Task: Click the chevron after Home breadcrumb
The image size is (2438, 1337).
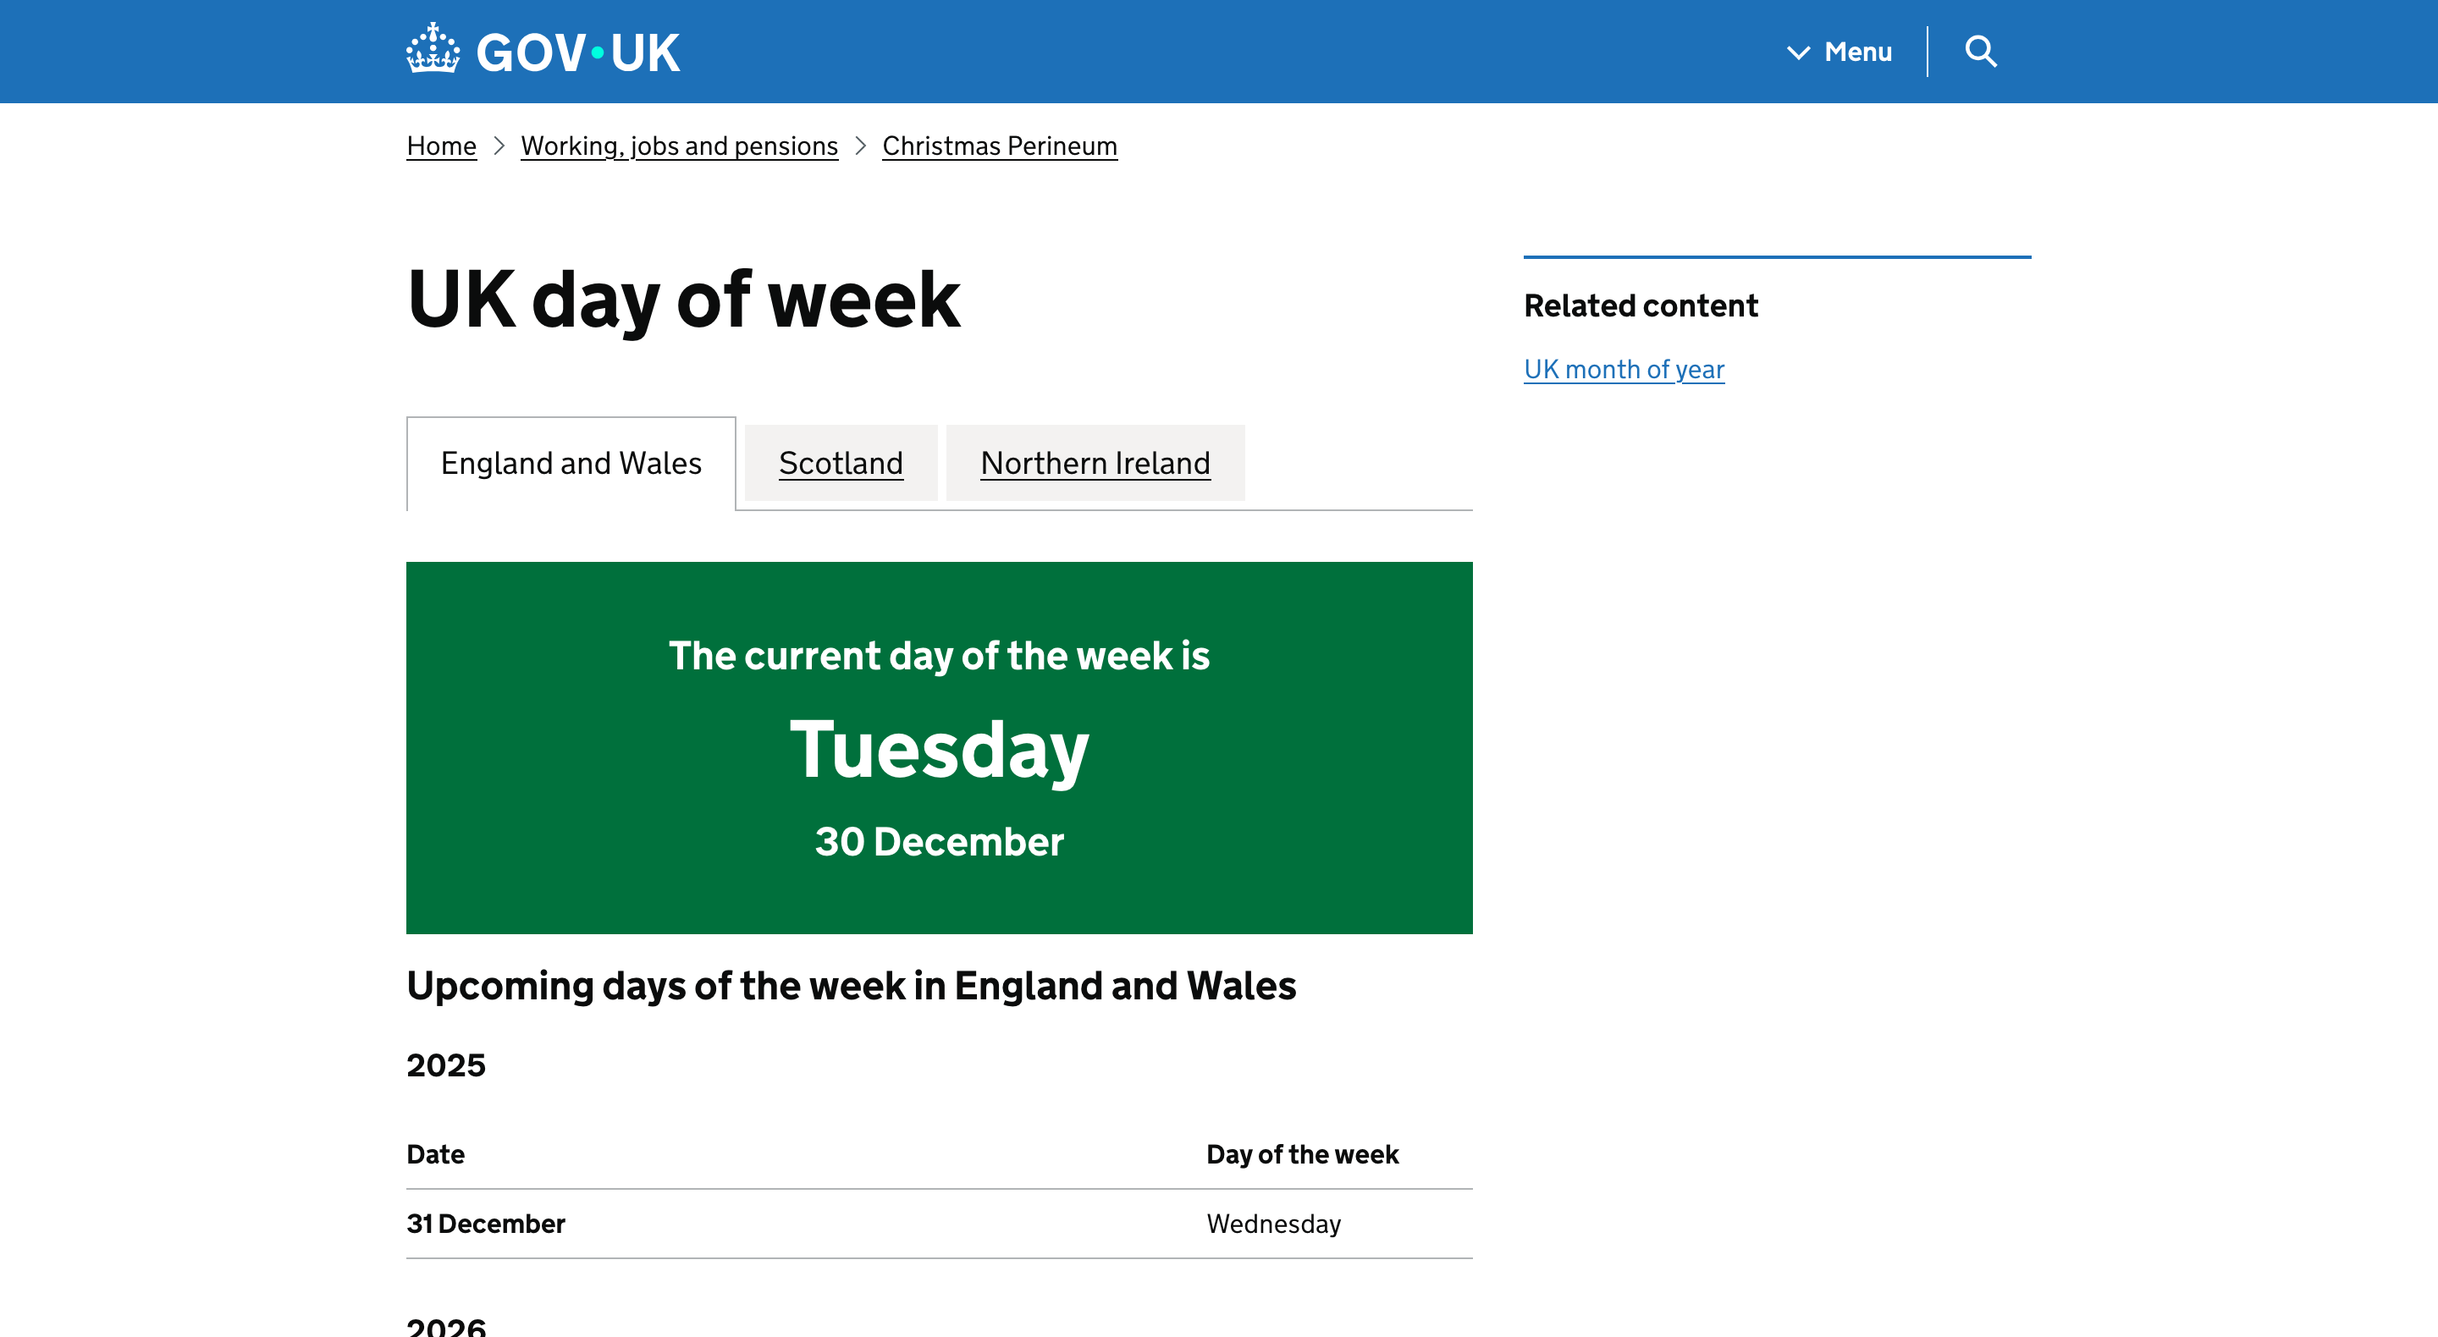Action: [499, 146]
